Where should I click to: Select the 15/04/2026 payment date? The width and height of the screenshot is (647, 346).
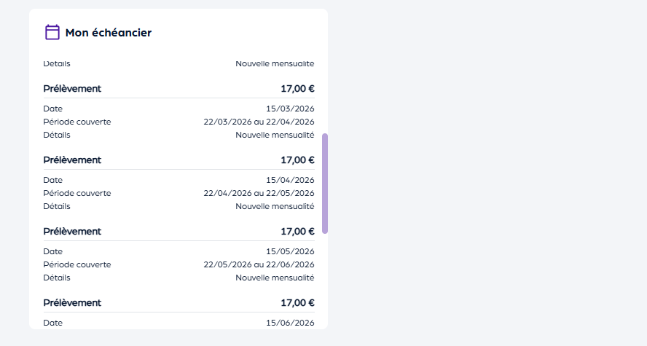290,180
